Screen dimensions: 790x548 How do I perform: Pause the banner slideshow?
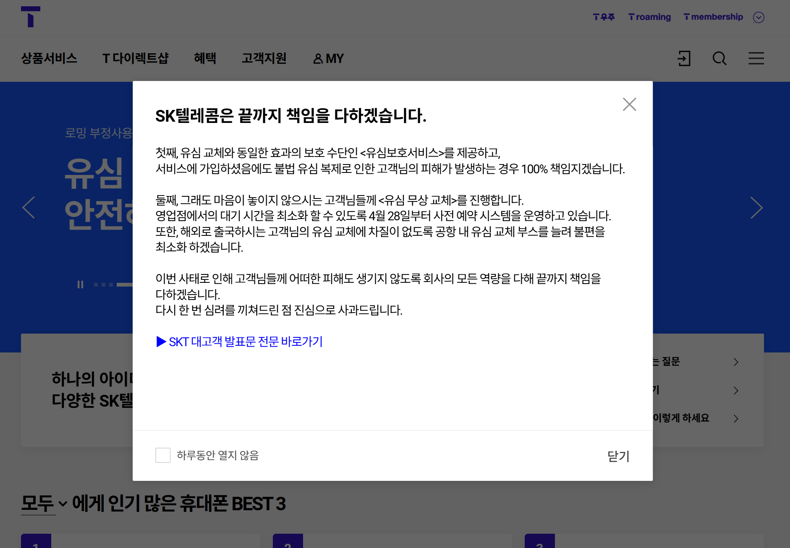coord(81,284)
